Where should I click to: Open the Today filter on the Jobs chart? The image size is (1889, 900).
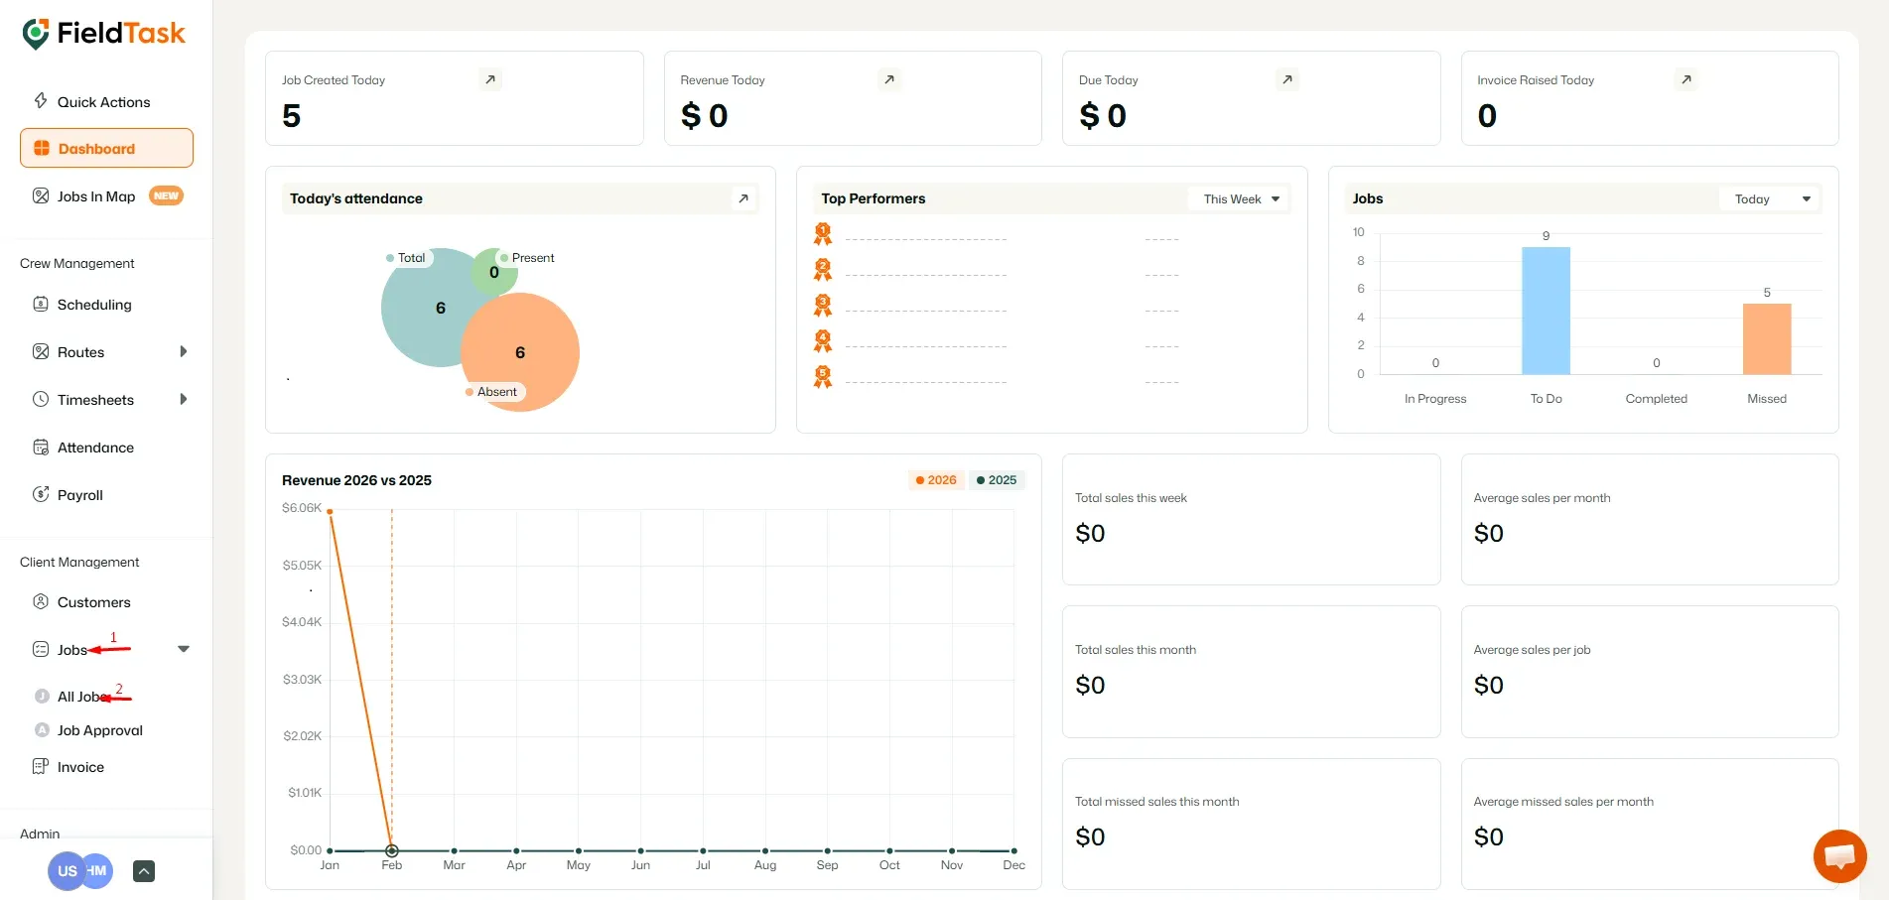[1770, 198]
